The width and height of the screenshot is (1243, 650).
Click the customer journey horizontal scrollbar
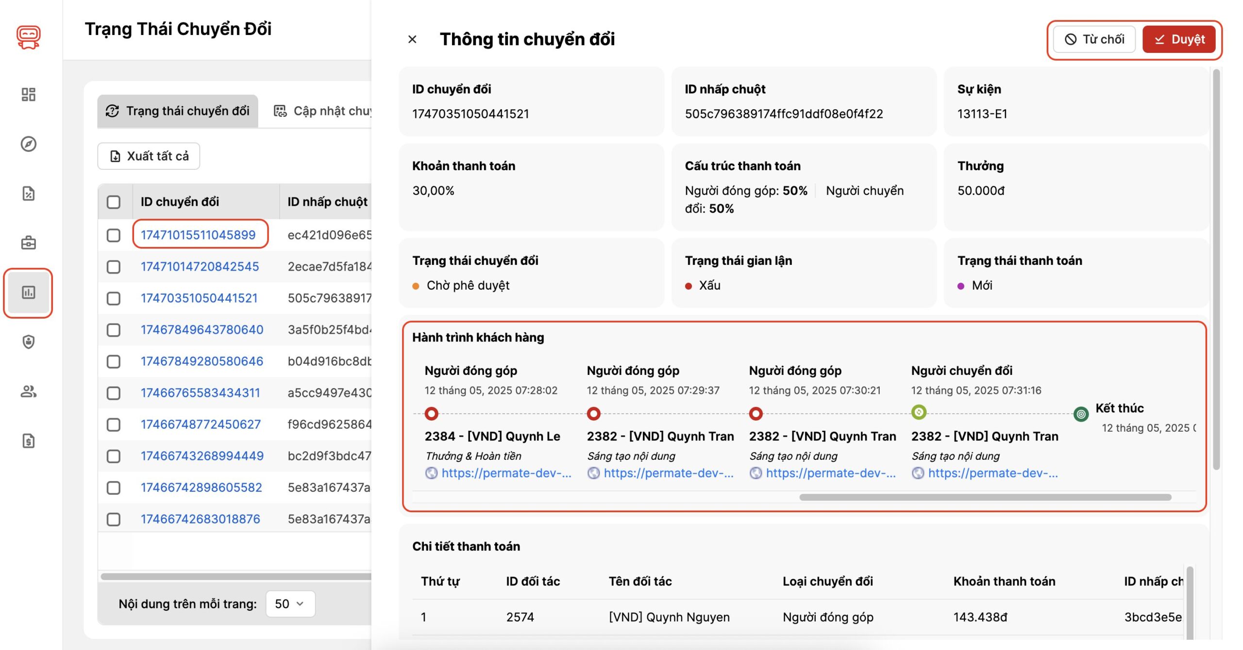(x=985, y=497)
